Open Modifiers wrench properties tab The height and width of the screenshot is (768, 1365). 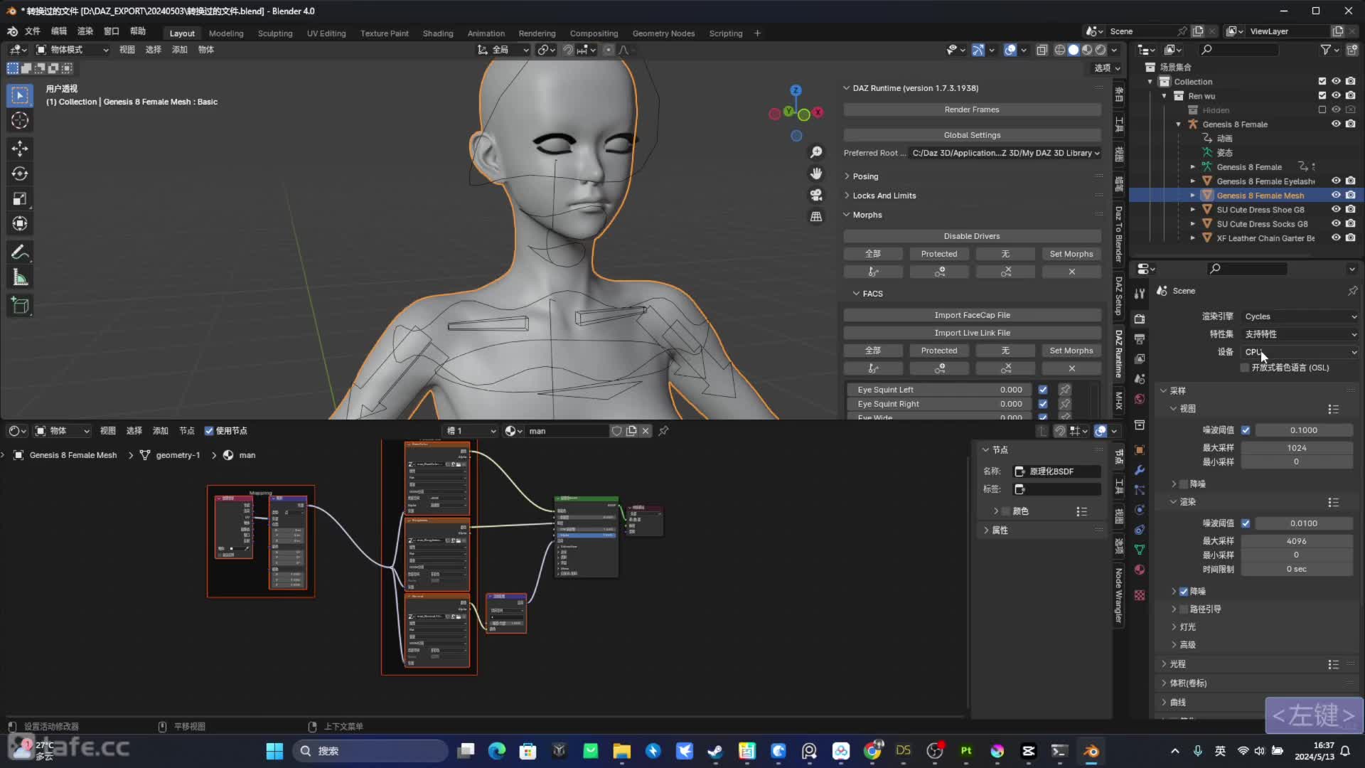pyautogui.click(x=1140, y=470)
